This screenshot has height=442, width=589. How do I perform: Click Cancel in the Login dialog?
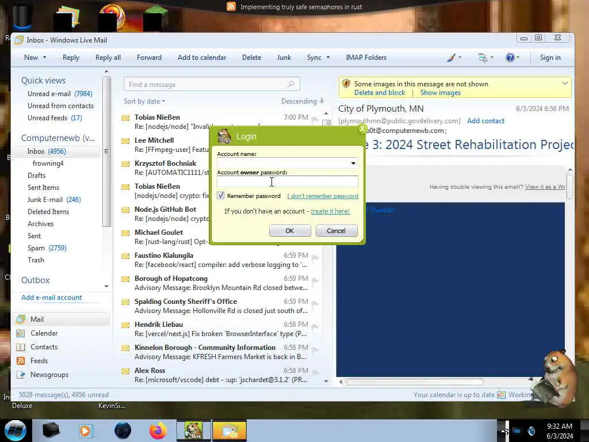(336, 231)
